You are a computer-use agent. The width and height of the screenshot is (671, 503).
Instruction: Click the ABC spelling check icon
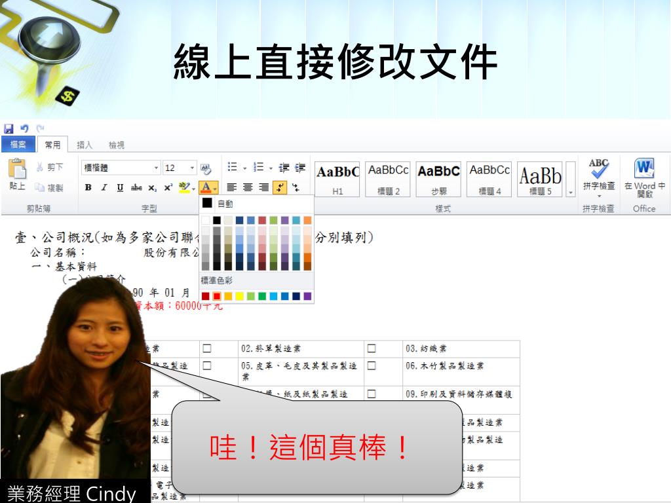coord(598,168)
